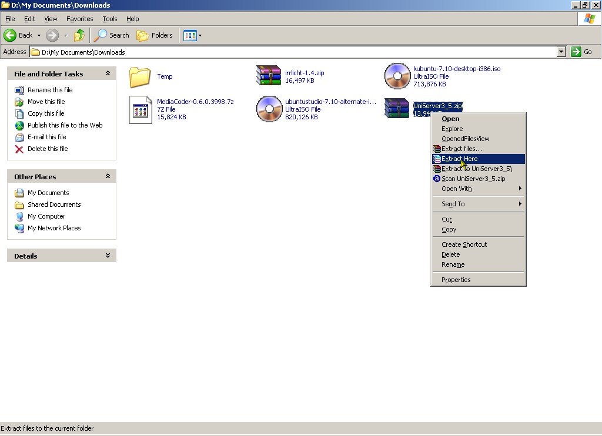Image resolution: width=602 pixels, height=436 pixels.
Task: Select the MediaCoder 7z file icon
Action: (141, 110)
